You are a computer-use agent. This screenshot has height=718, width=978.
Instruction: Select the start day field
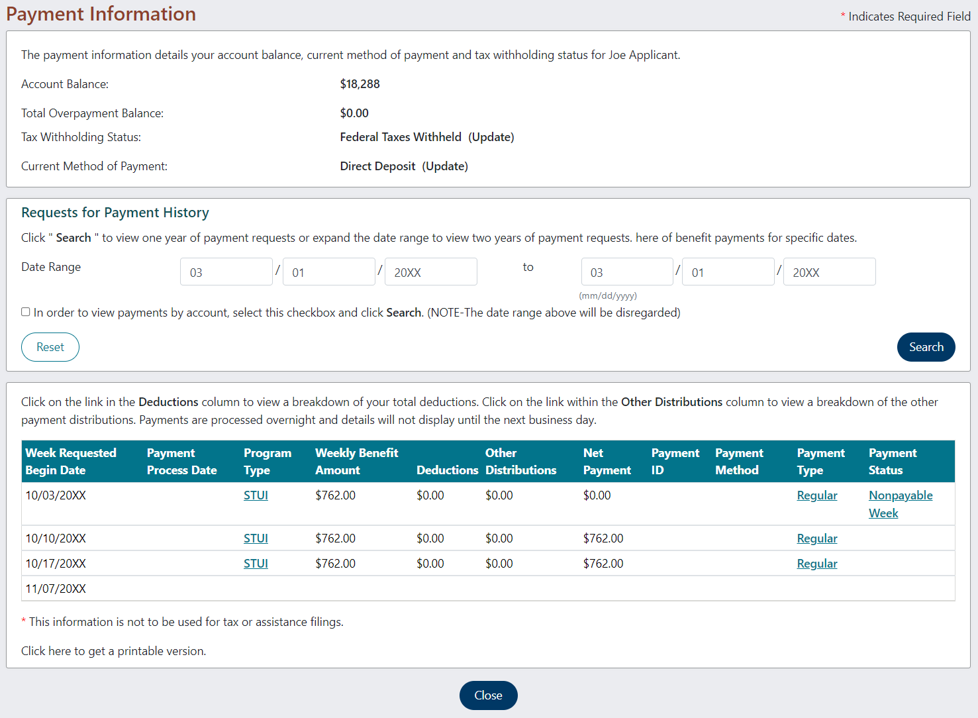click(x=328, y=271)
